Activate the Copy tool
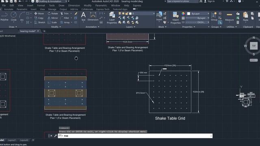This screenshot has width=260, height=146. click(x=39, y=18)
